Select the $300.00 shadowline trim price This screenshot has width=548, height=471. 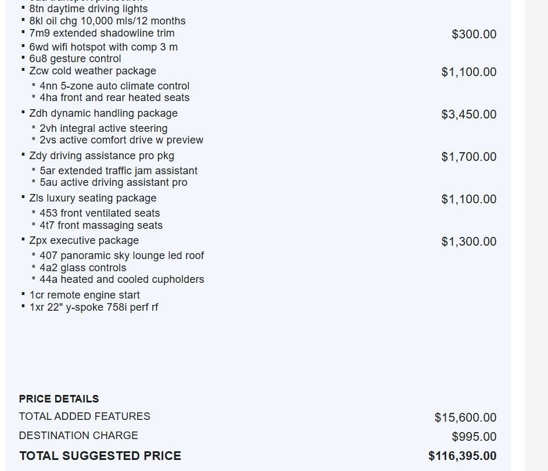(474, 34)
